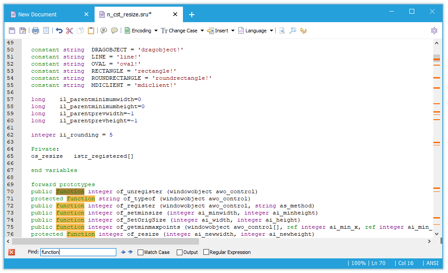Image resolution: width=448 pixels, height=273 pixels.
Task: Tick the Output checkbox
Action: 180,252
